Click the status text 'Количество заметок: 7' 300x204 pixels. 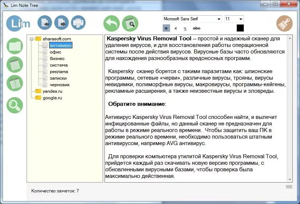pyautogui.click(x=55, y=191)
